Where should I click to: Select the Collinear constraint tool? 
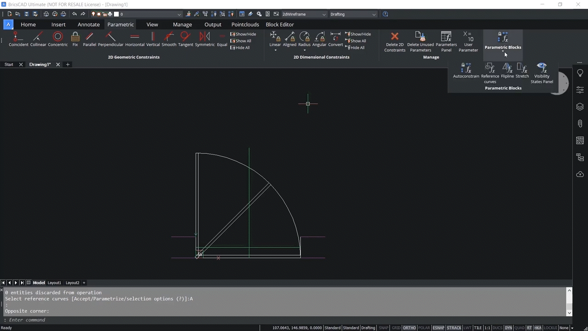(x=38, y=39)
